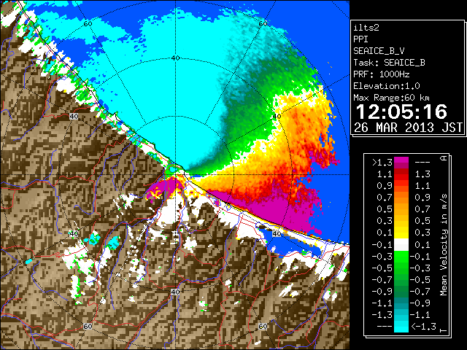
Task: Click the radar site at the ring center
Action: pyautogui.click(x=176, y=175)
